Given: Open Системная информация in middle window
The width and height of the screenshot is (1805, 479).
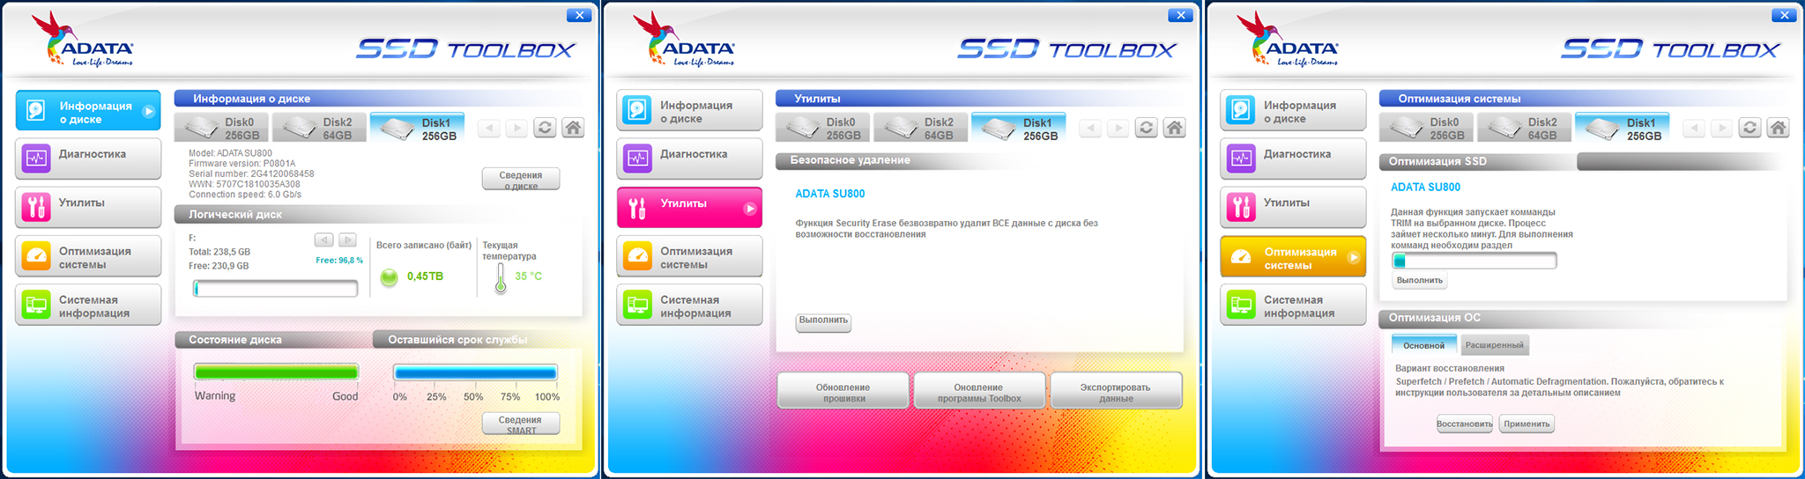Looking at the screenshot, I should pyautogui.click(x=689, y=305).
